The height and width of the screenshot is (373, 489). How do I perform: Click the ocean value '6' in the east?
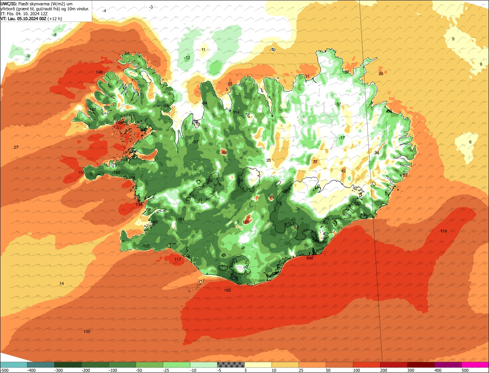470,142
